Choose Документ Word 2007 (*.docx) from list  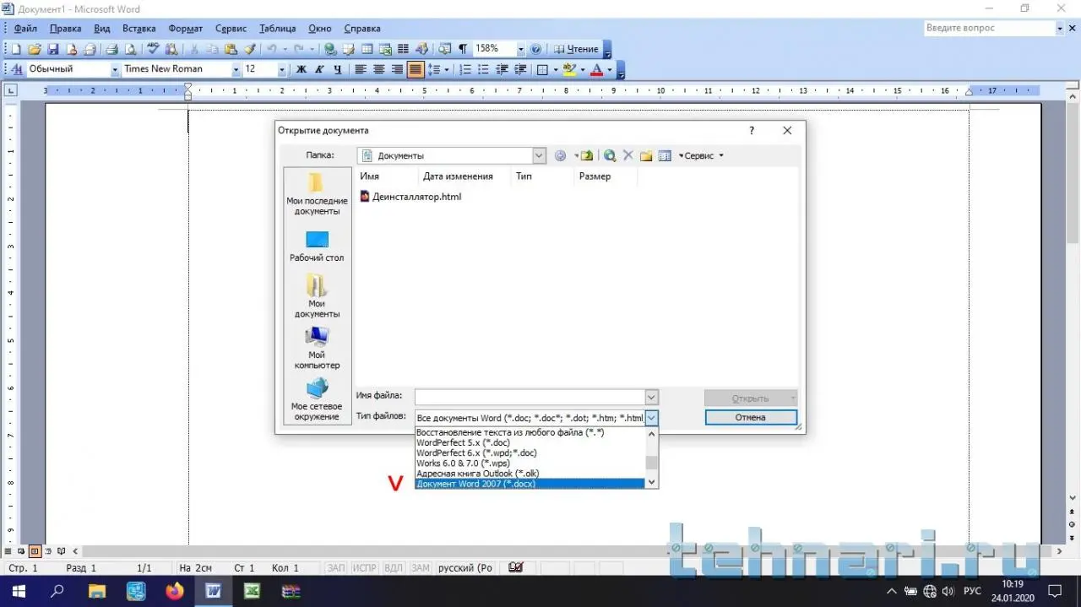point(530,484)
